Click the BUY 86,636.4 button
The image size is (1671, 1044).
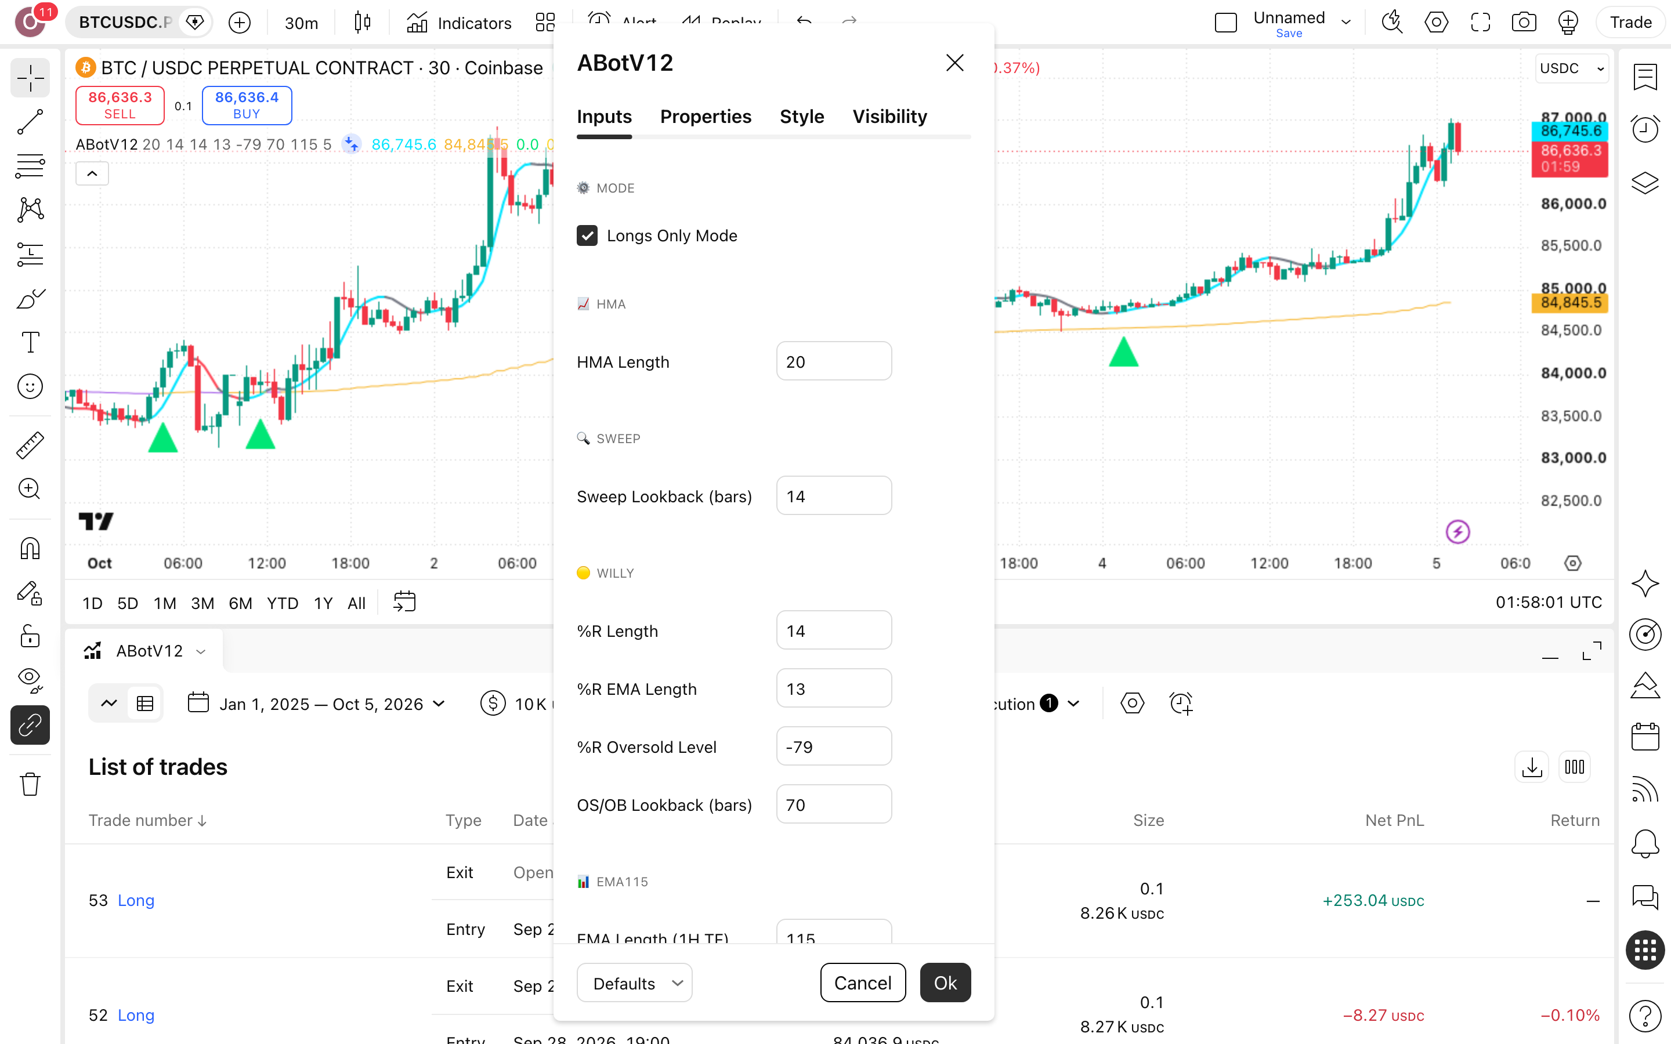(x=247, y=105)
